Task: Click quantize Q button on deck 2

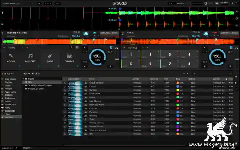Action: click(230, 66)
